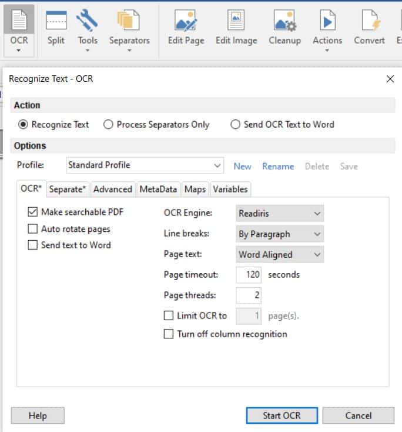The width and height of the screenshot is (402, 432).
Task: Open the Actions toolbar icon
Action: coord(327,21)
